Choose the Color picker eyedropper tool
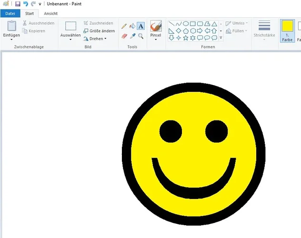301x238 pixels. (133, 36)
